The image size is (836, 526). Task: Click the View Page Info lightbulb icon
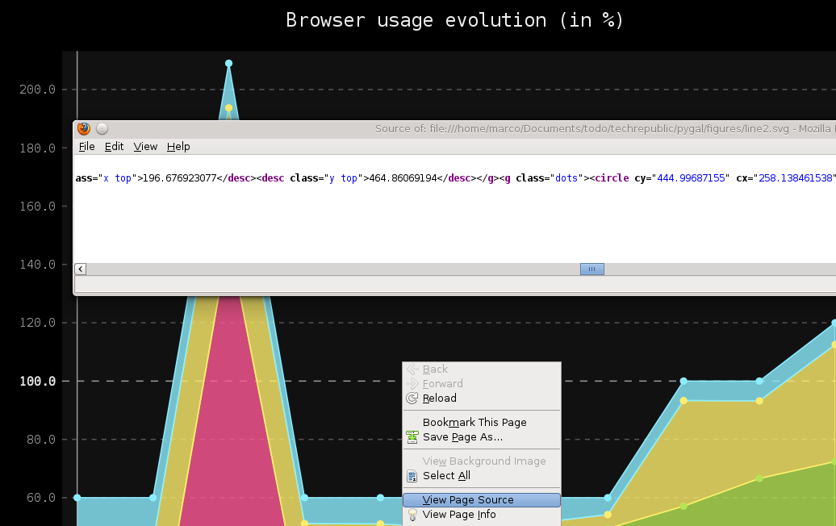[x=414, y=515]
